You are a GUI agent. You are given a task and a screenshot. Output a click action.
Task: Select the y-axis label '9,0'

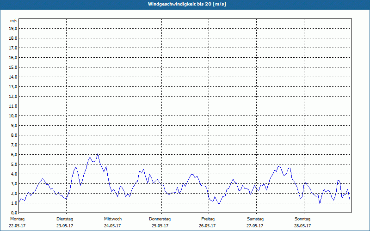14,125
